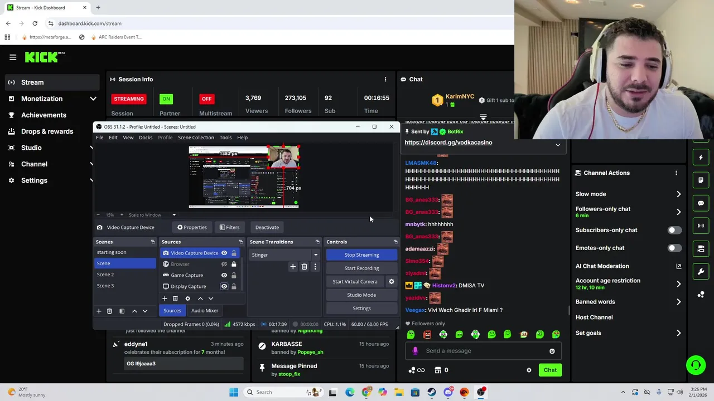Add a new source in OBS

165,299
